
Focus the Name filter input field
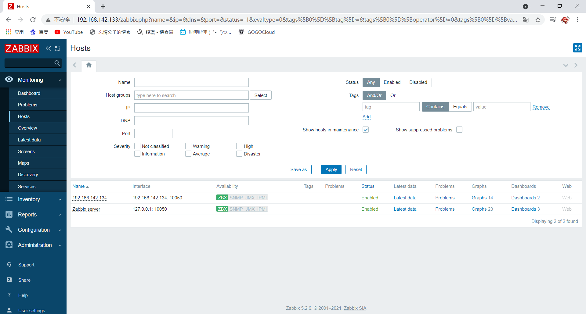tap(191, 82)
